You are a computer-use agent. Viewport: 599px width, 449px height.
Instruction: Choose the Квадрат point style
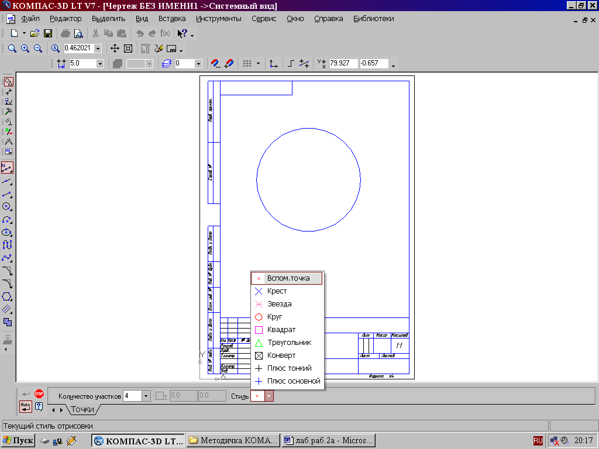click(x=287, y=330)
